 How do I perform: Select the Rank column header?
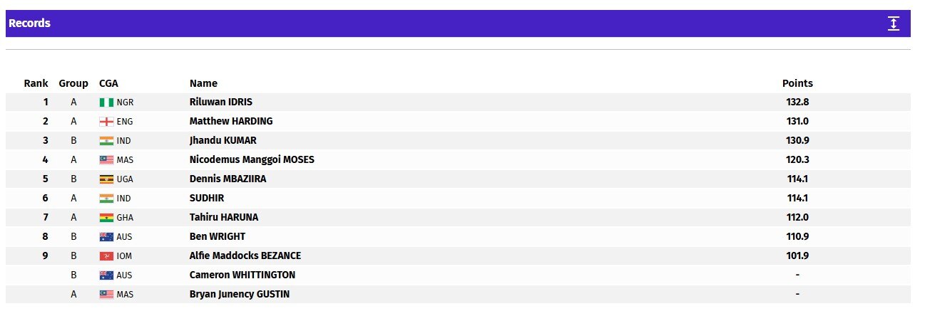coord(36,83)
